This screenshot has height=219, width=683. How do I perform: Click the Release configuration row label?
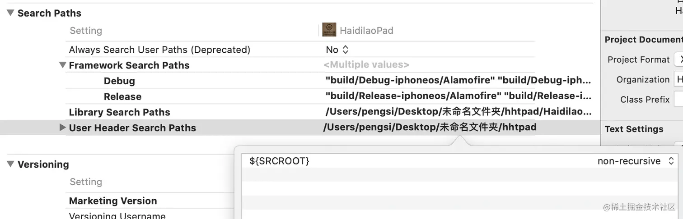tap(122, 96)
